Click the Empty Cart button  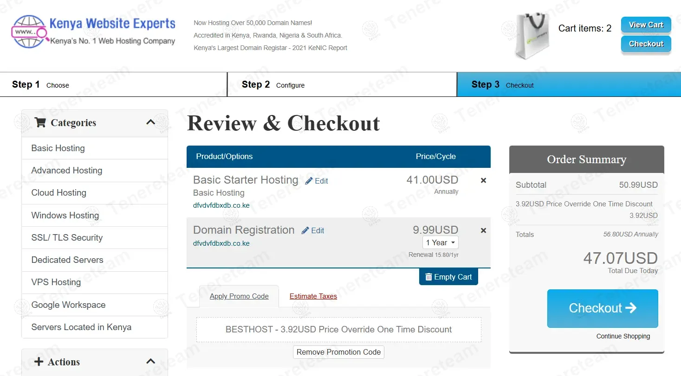(x=448, y=277)
